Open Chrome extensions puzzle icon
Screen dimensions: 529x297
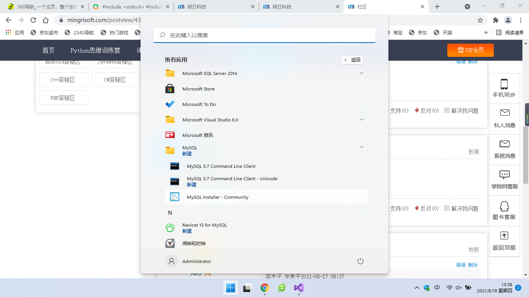pos(495,20)
